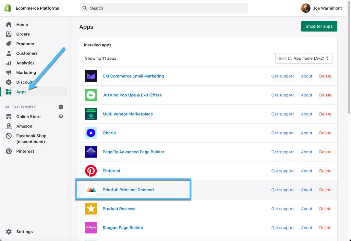
Task: Open Pinterest sales channel
Action: coord(25,151)
